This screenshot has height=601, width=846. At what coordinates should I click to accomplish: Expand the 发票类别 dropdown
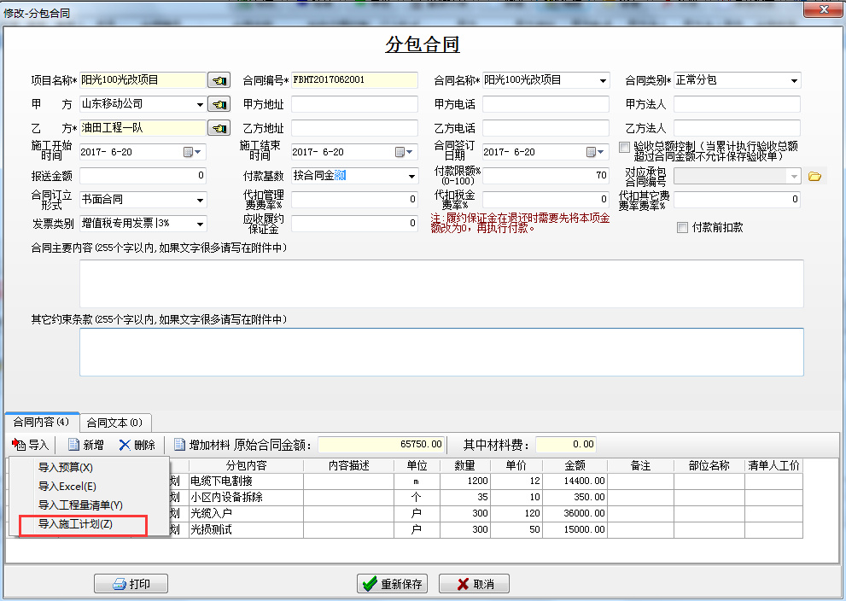(x=201, y=224)
